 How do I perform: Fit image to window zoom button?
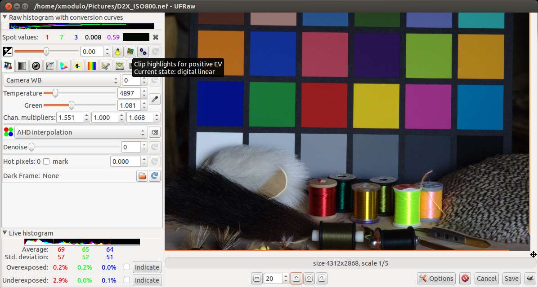309,279
